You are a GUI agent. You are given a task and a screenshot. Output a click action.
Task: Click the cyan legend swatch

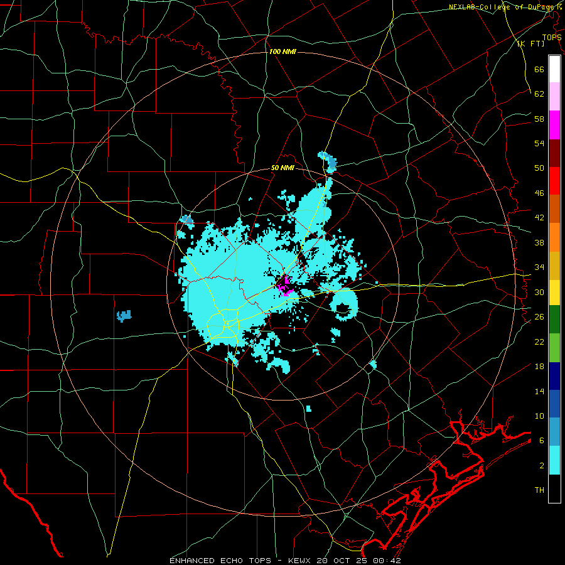click(554, 460)
